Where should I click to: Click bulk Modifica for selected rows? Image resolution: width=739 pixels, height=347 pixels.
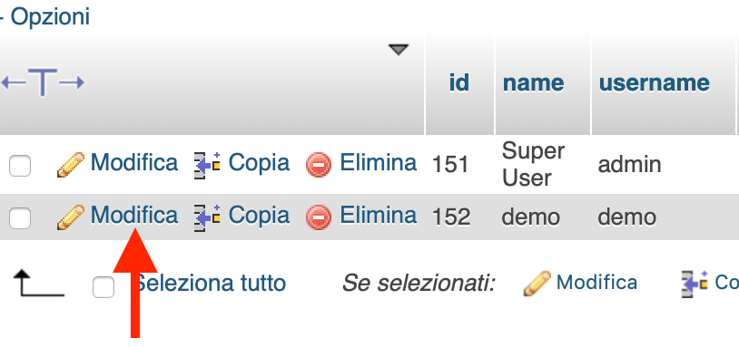click(x=596, y=282)
